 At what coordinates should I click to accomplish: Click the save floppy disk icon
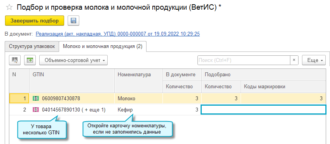tap(73, 21)
